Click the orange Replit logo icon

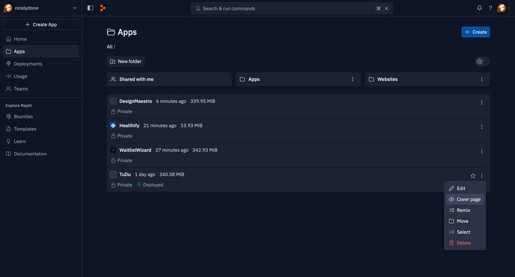[102, 8]
